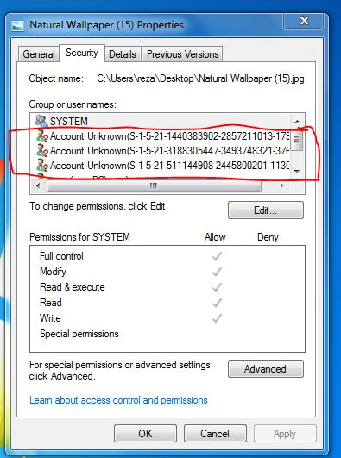Screen dimensions: 341x458
Task: Open the Details tab
Action: click(x=123, y=54)
